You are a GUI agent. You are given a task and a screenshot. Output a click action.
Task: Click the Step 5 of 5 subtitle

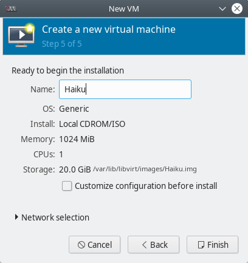(62, 44)
